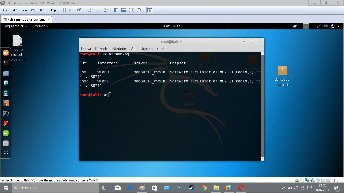Launch Metasploit from the Kali dock

point(6,83)
